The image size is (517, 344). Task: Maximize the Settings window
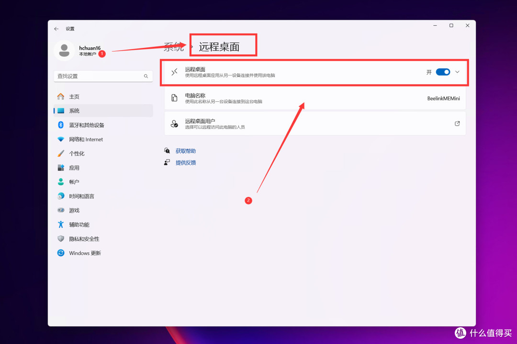(x=451, y=25)
